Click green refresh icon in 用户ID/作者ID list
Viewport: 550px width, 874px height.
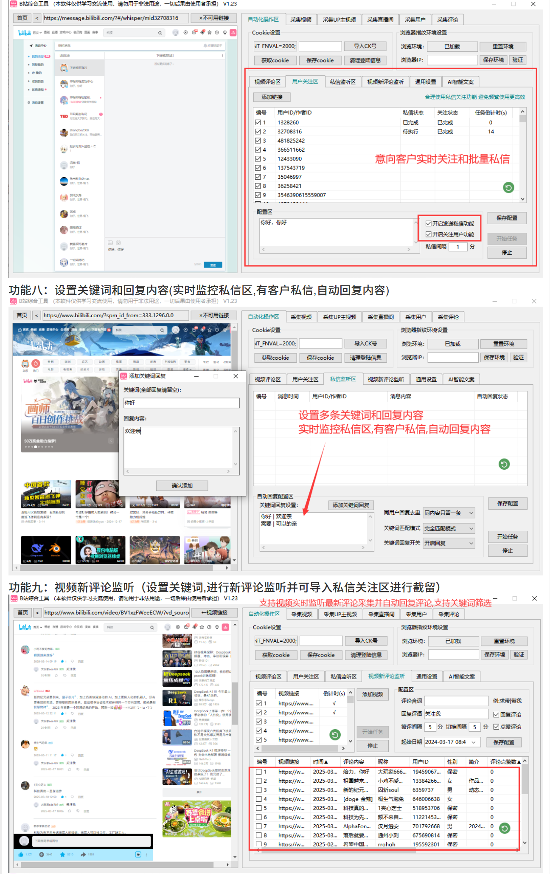coord(508,187)
